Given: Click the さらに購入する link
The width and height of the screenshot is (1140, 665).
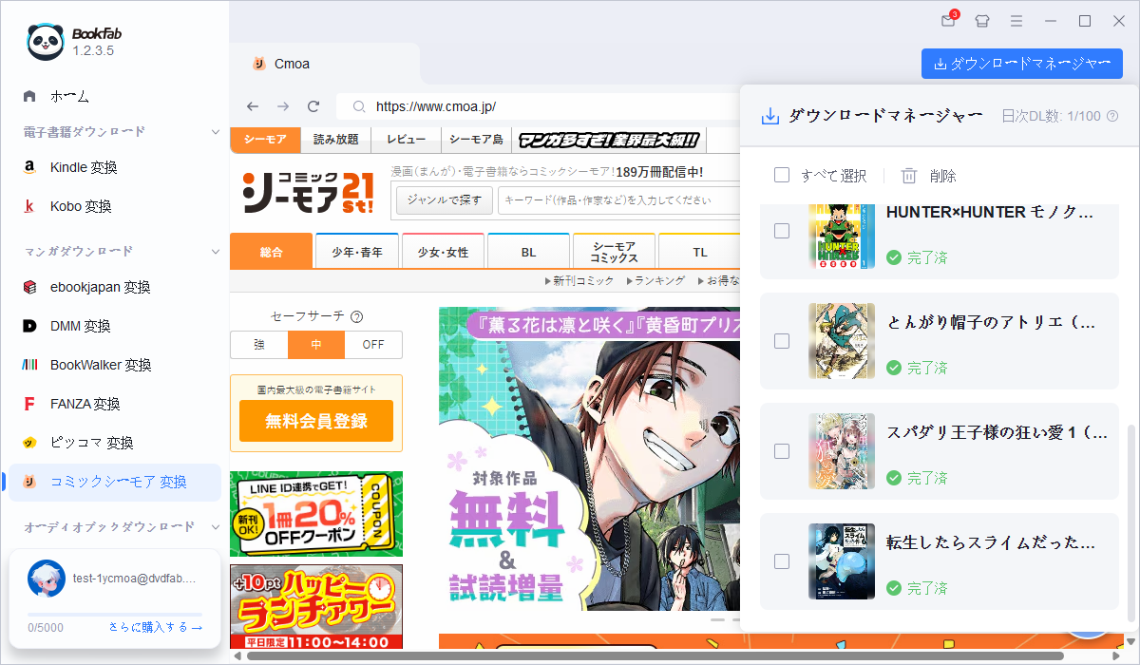Looking at the screenshot, I should [x=156, y=627].
